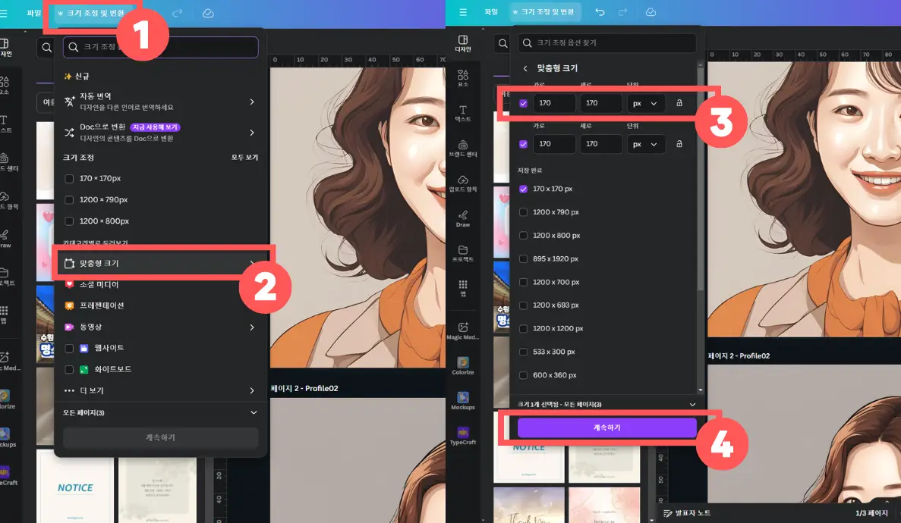Select the Text (텍스트) tool in right sidebar
Image resolution: width=901 pixels, height=523 pixels.
click(x=462, y=113)
